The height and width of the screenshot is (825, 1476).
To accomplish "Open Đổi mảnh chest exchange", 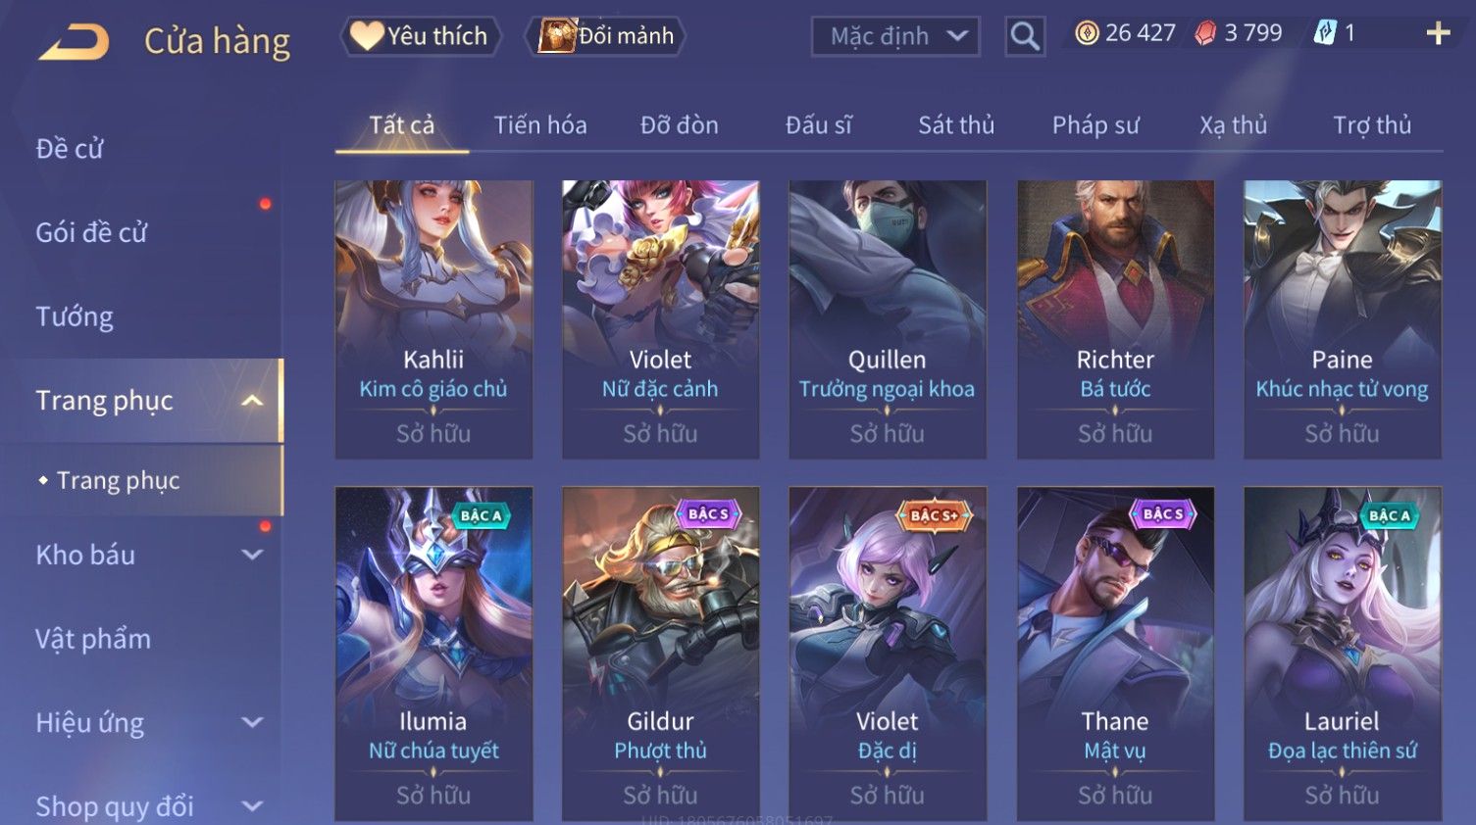I will tap(606, 36).
